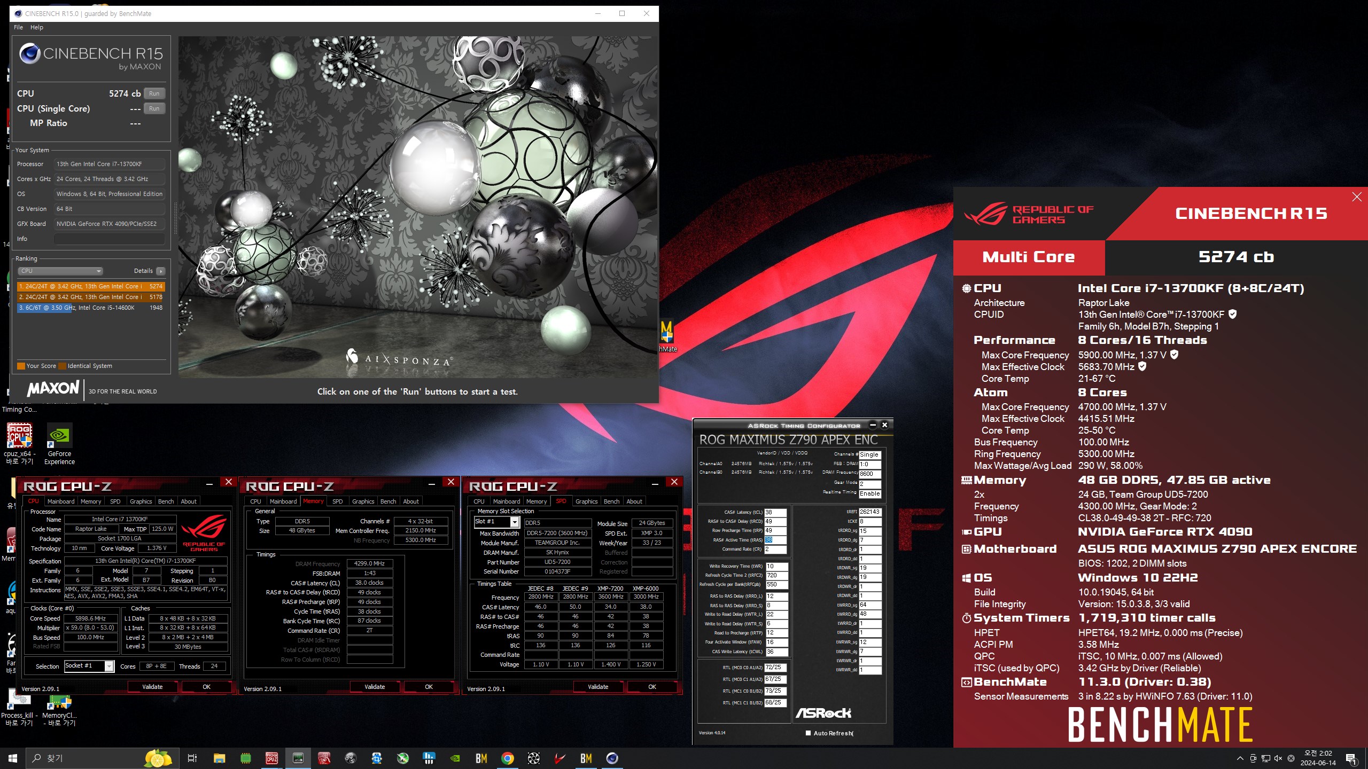Select the first ranking entry scoring 5274
Screen dimensions: 1368x769
point(91,286)
